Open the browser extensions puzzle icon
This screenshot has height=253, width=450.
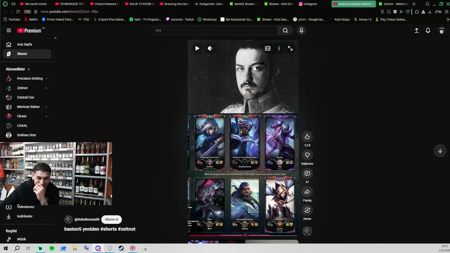[417, 12]
